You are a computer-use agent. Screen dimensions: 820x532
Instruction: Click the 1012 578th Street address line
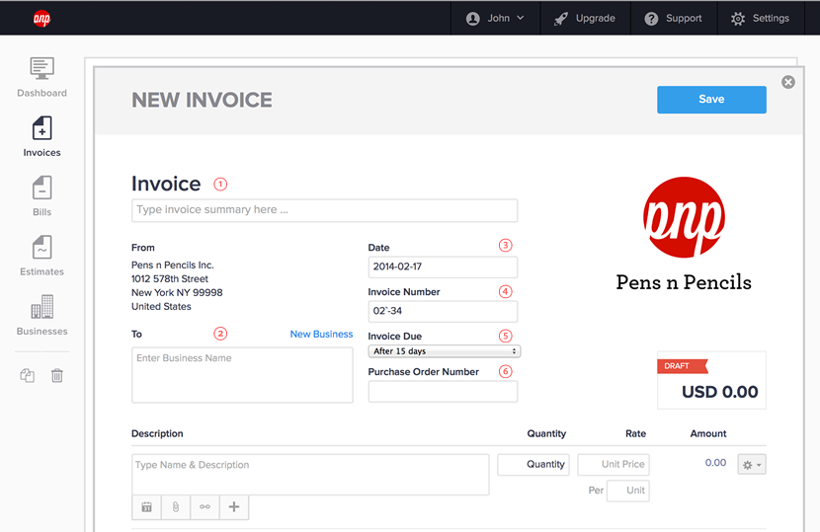(x=170, y=279)
